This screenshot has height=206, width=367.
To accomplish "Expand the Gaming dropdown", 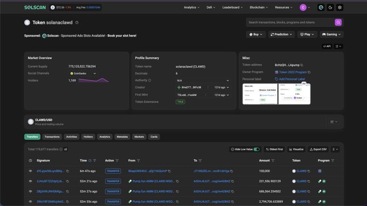I will [x=331, y=34].
